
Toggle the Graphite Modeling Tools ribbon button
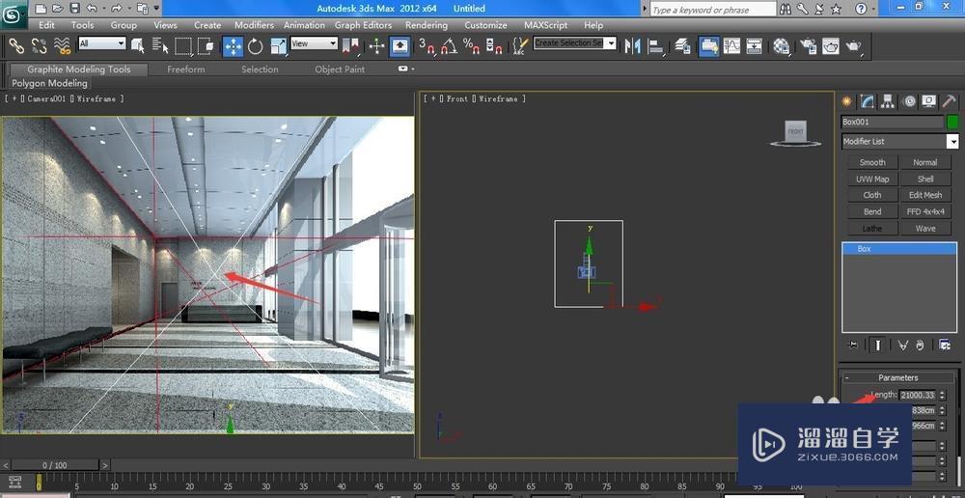(x=709, y=46)
